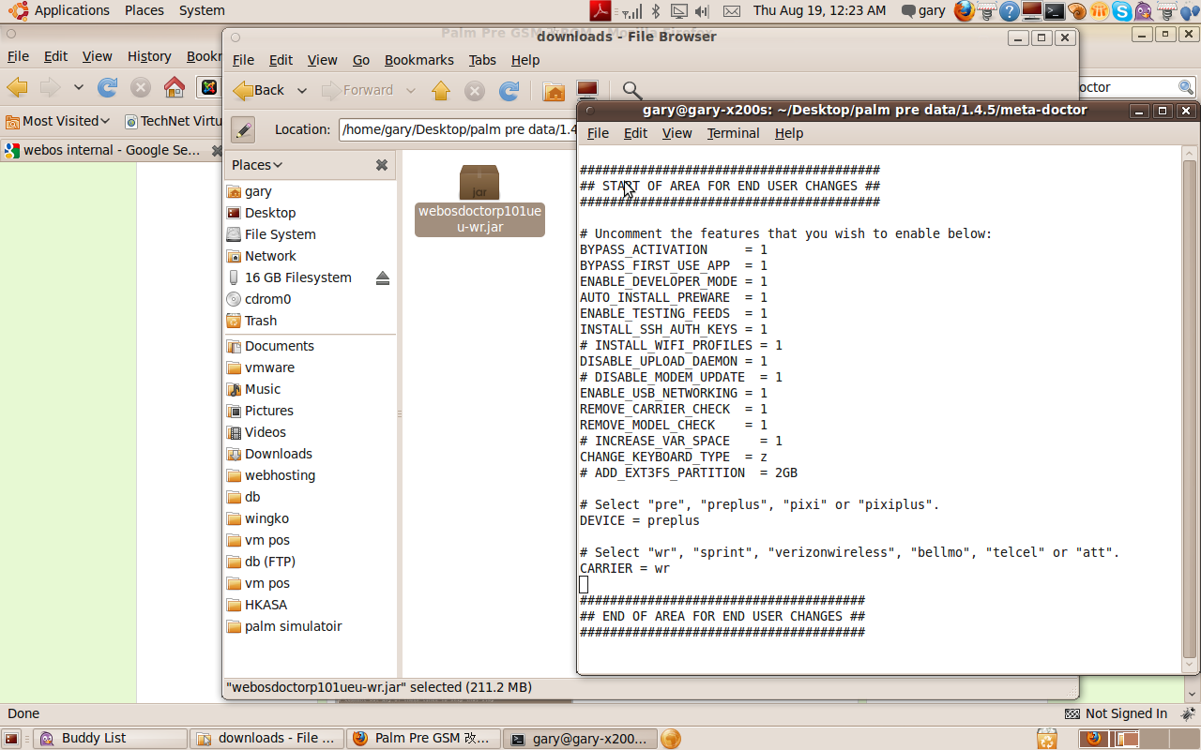The width and height of the screenshot is (1201, 750).
Task: Click the terminal window vertical scrollbar
Action: pos(1190,409)
